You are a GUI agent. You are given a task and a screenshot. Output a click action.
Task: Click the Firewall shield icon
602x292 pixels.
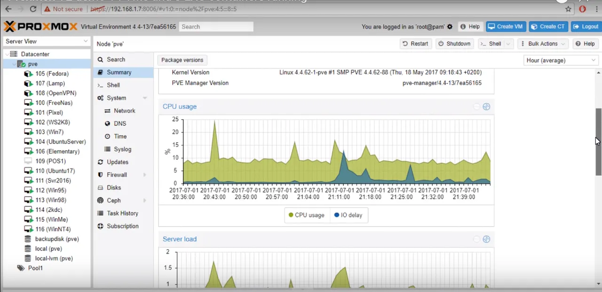pos(100,175)
